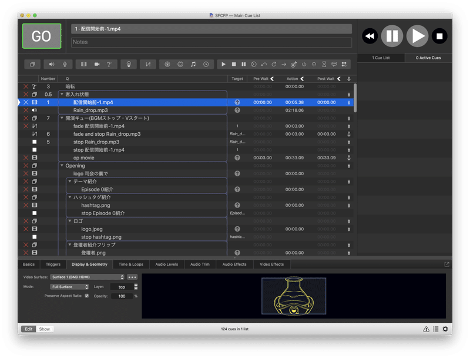Viewport: 470px width, 358px height.
Task: Toggle continue mode on op movie row
Action: [x=348, y=158]
